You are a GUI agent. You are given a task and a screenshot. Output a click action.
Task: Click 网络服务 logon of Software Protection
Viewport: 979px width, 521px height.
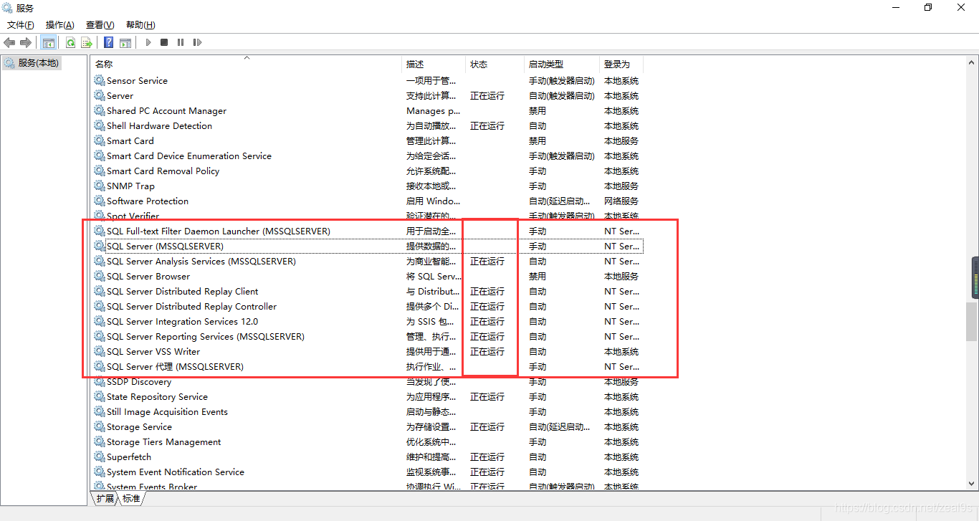coord(621,201)
